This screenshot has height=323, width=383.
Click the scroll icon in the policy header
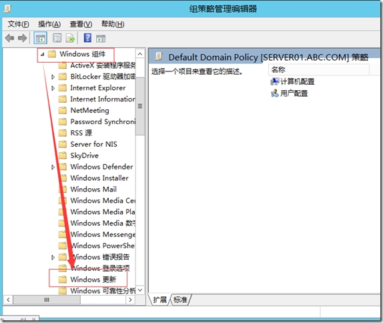(x=159, y=57)
